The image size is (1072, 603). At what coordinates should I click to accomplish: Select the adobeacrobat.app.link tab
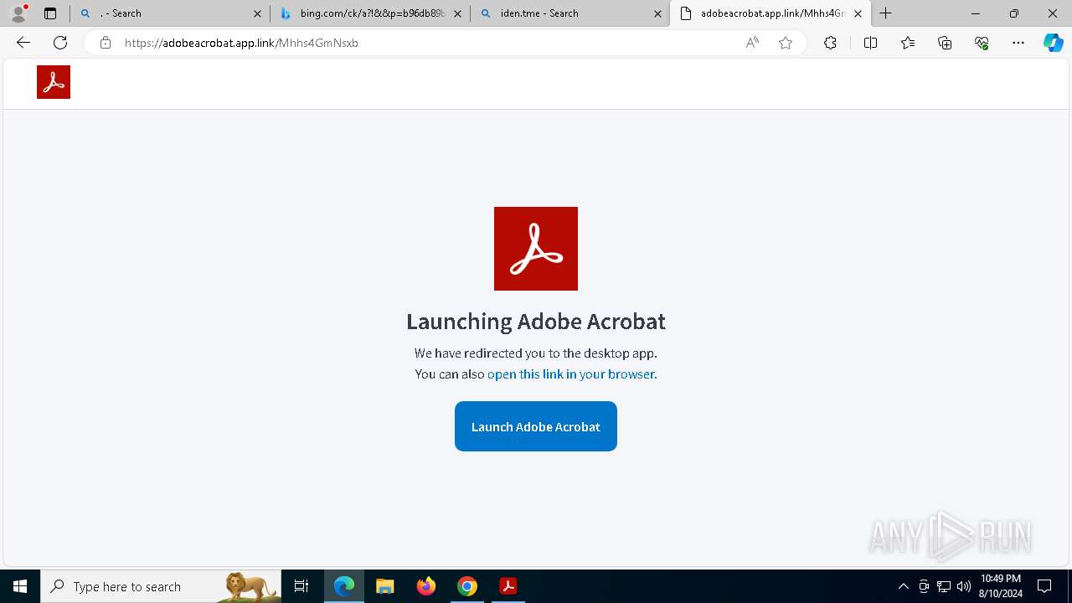pyautogui.click(x=770, y=13)
